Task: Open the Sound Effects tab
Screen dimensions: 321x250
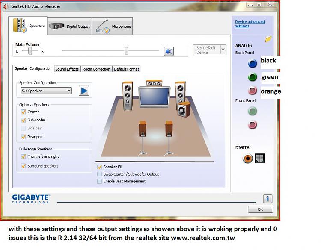Action: coord(67,69)
